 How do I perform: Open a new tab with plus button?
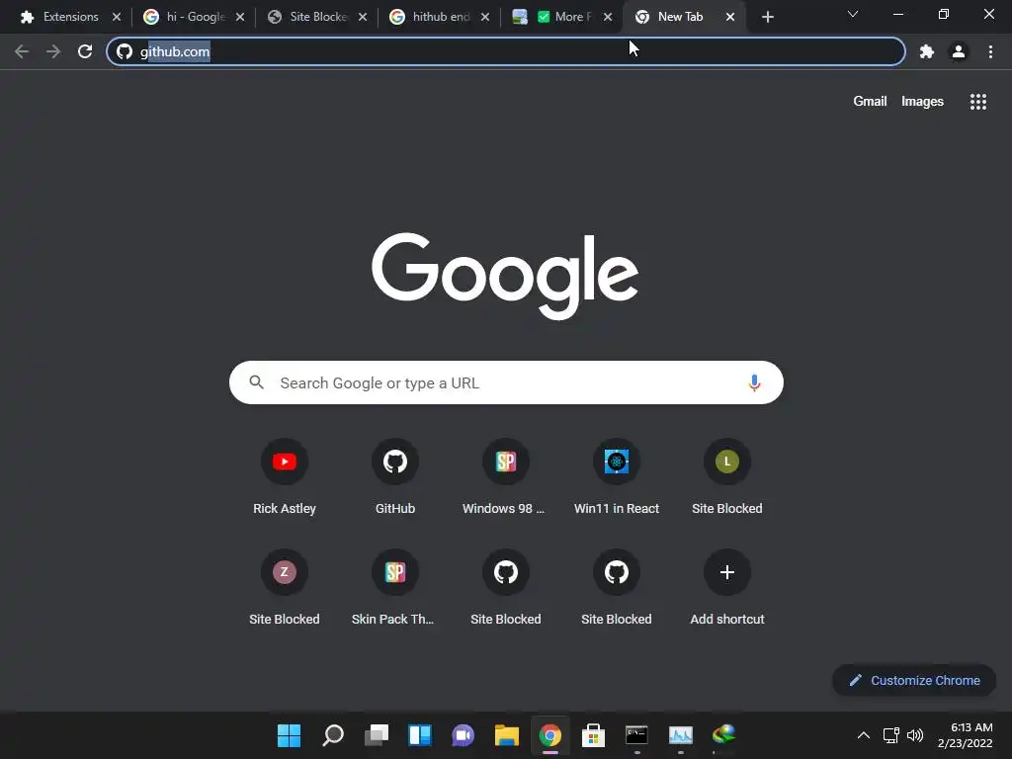767,17
